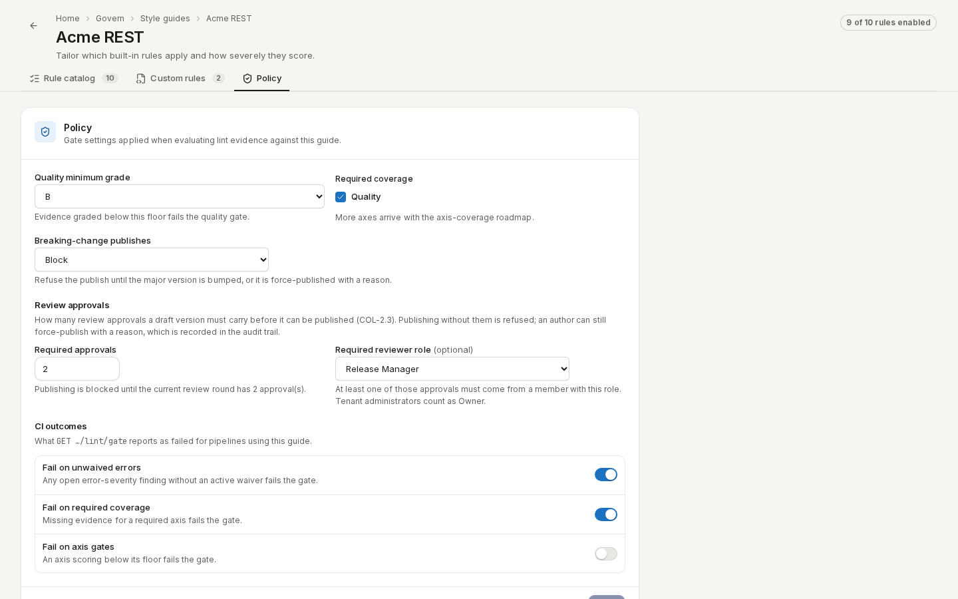Click the Policy card shield icon

45,132
